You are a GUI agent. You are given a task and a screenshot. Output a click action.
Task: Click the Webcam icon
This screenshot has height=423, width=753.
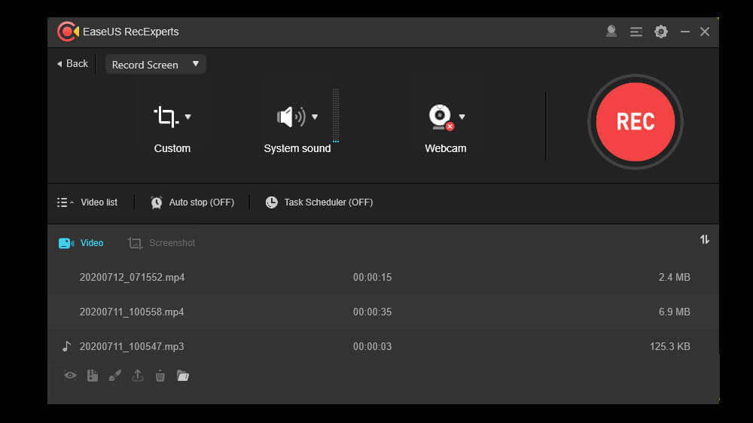coord(441,117)
